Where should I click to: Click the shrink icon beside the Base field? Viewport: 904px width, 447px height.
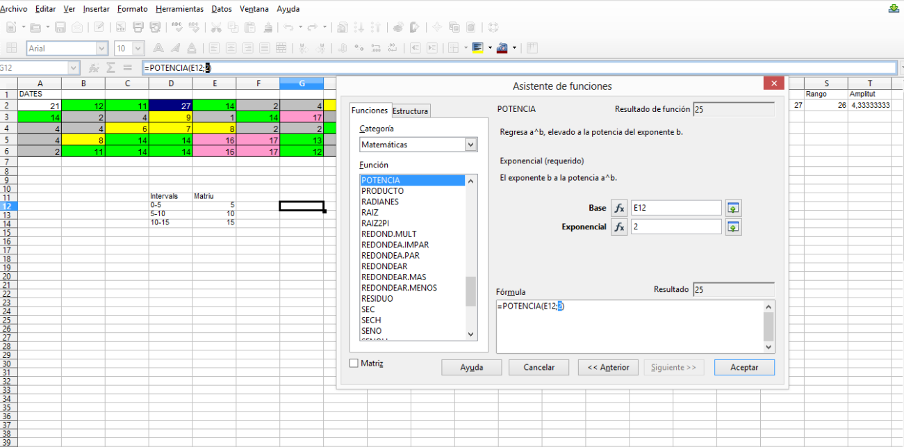tap(733, 208)
